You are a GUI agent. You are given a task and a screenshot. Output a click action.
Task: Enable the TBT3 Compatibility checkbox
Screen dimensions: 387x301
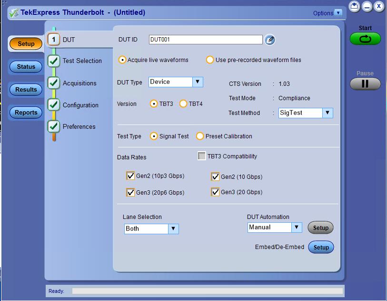[x=202, y=156]
